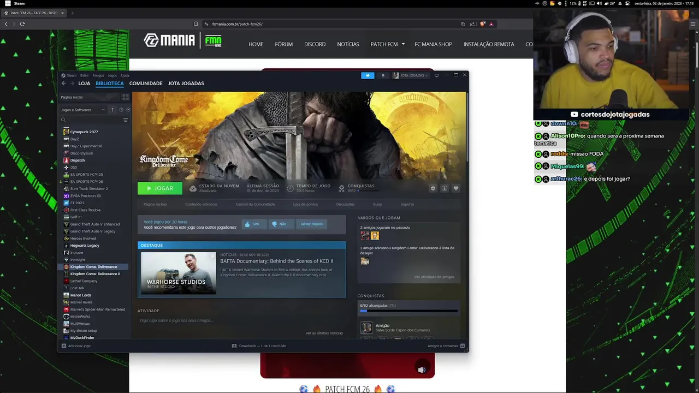This screenshot has width=699, height=393.
Task: Open FÓRUM link on FC Mania site
Action: tap(283, 44)
